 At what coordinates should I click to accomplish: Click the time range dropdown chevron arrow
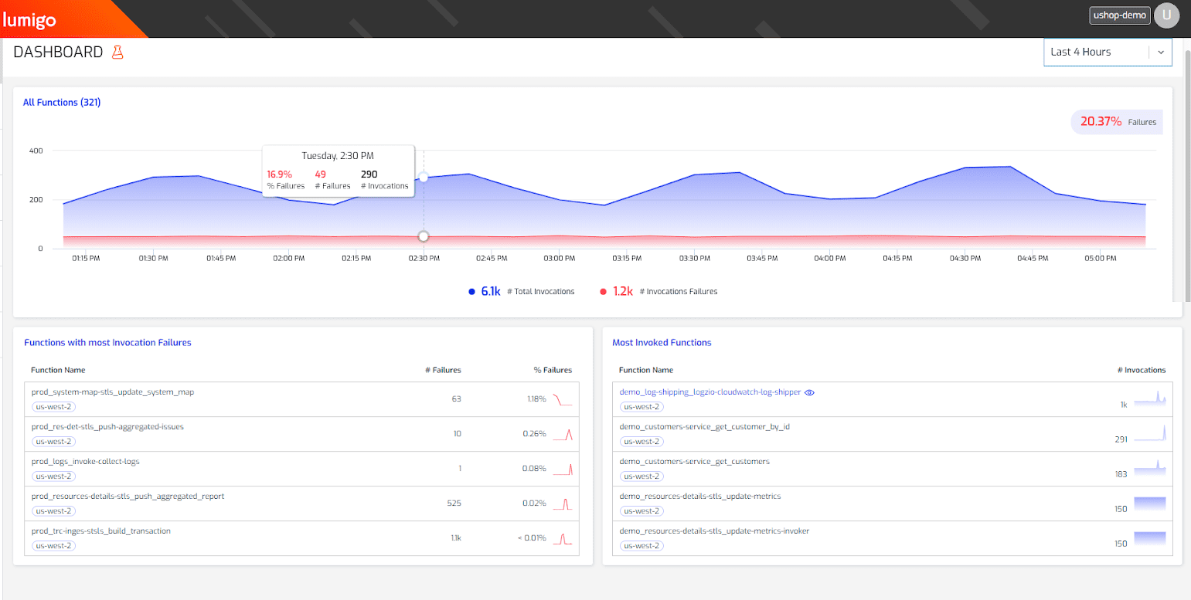pos(1161,53)
